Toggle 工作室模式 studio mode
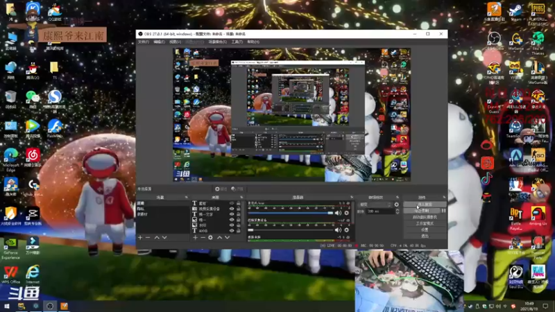Screen dimensions: 555x312 tap(425, 223)
